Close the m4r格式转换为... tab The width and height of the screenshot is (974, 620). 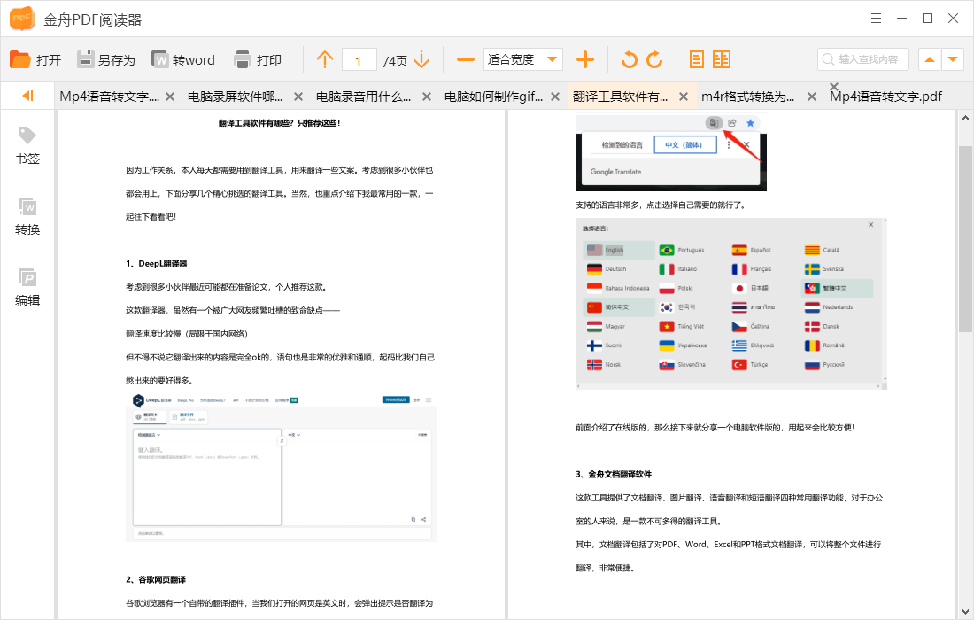(x=812, y=97)
